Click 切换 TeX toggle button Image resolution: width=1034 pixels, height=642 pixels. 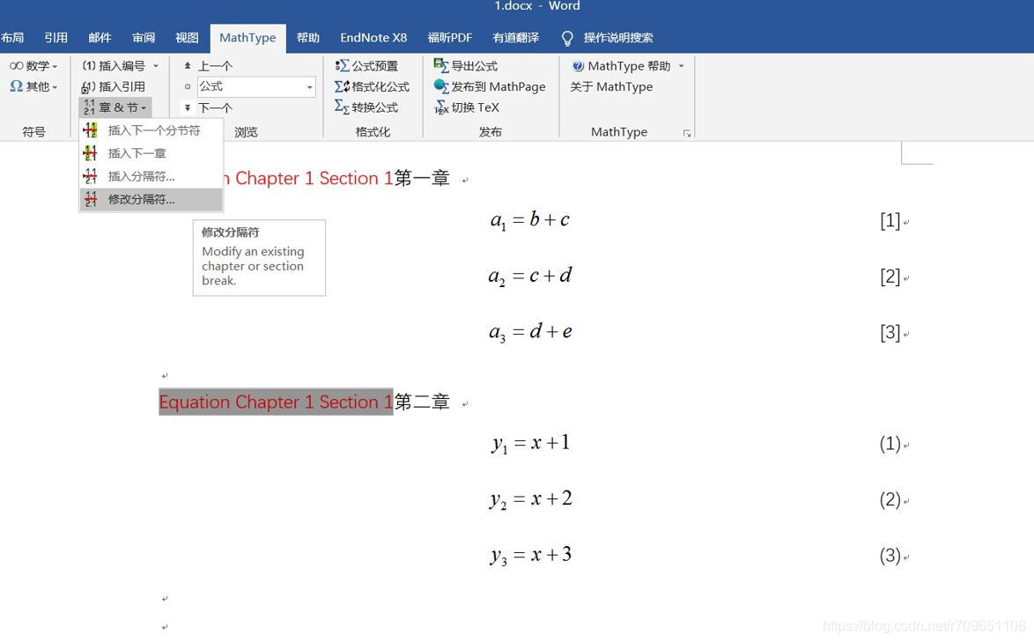pyautogui.click(x=467, y=107)
